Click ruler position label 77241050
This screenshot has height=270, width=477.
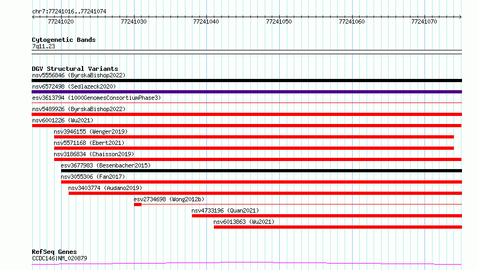(x=279, y=21)
